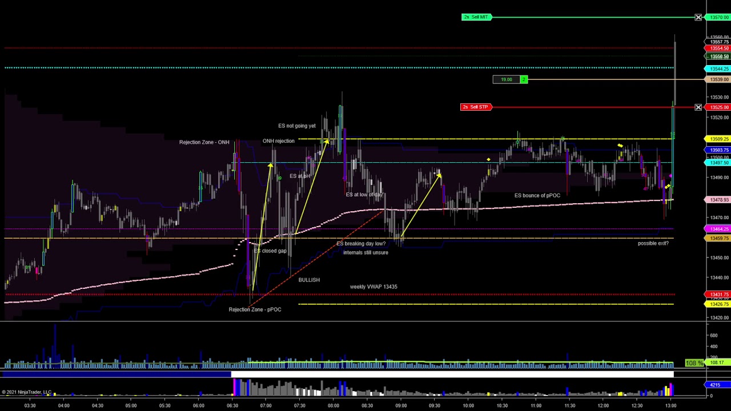Click the 13509.25 yellow price marker

pos(718,139)
